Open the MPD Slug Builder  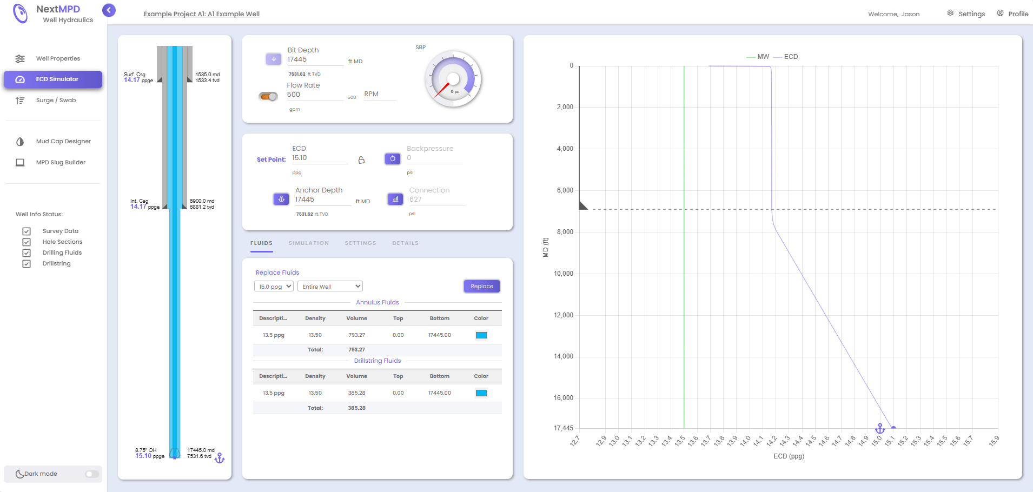pyautogui.click(x=61, y=162)
